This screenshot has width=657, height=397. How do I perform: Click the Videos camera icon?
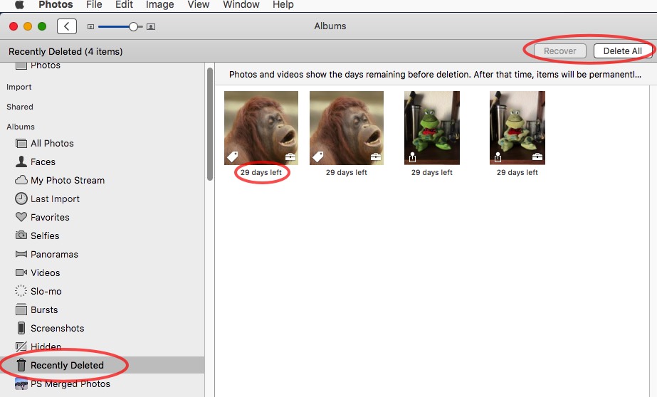coord(21,272)
